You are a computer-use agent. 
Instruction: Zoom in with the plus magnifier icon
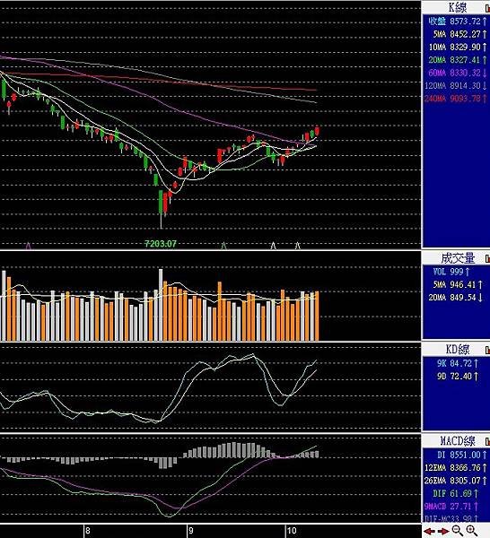pyautogui.click(x=472, y=531)
